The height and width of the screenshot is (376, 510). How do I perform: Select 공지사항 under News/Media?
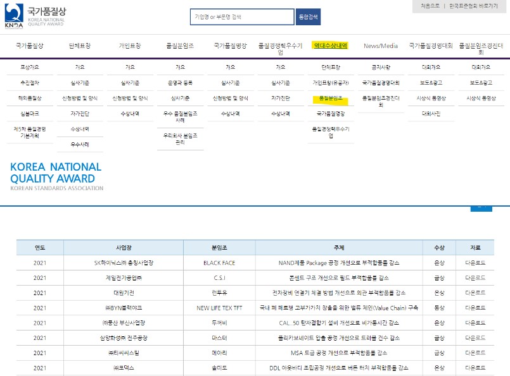[x=381, y=67]
